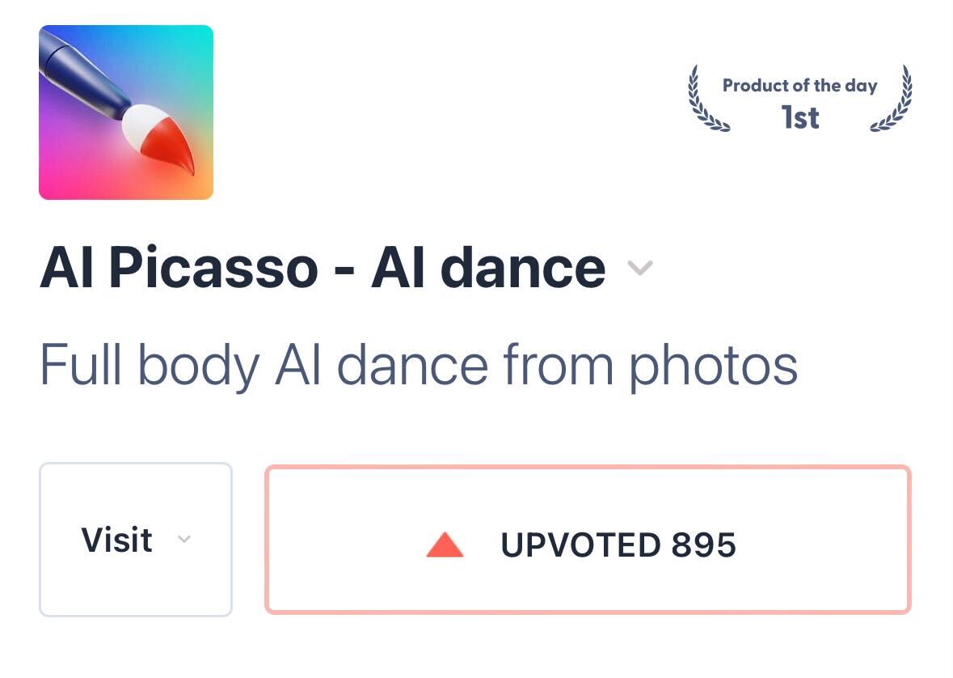The image size is (953, 678).
Task: Click empty area inside the Visit box
Action: click(136, 584)
